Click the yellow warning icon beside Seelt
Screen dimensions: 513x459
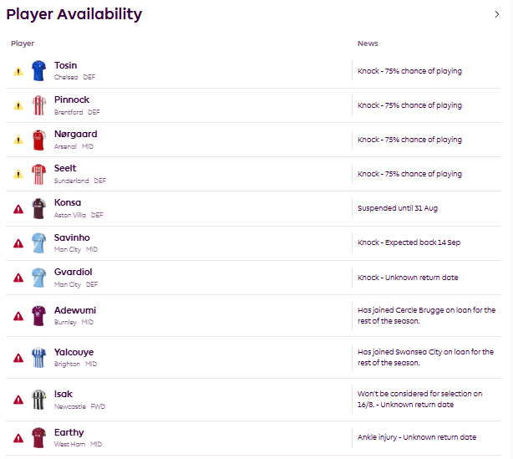[18, 174]
